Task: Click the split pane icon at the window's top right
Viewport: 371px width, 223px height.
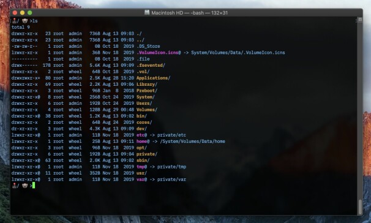Action: 360,20
